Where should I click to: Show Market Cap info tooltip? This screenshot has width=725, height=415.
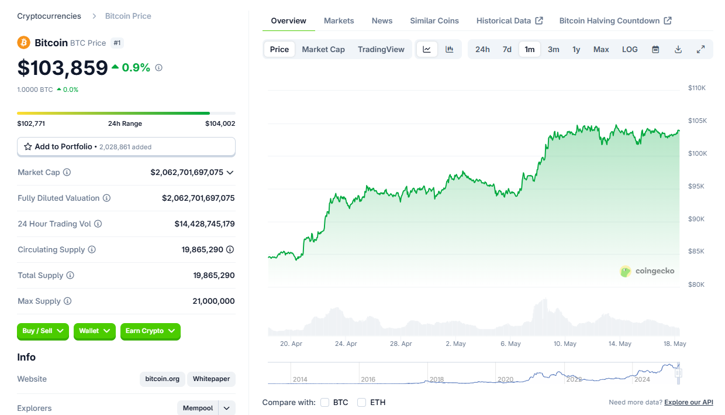[x=67, y=173]
